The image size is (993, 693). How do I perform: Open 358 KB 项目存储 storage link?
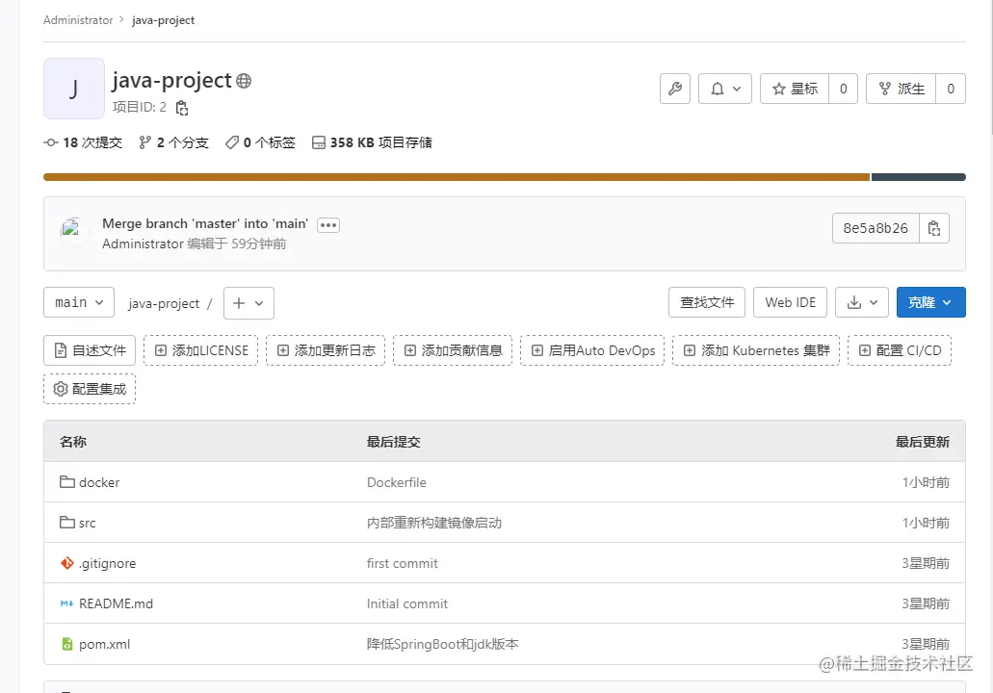[372, 142]
